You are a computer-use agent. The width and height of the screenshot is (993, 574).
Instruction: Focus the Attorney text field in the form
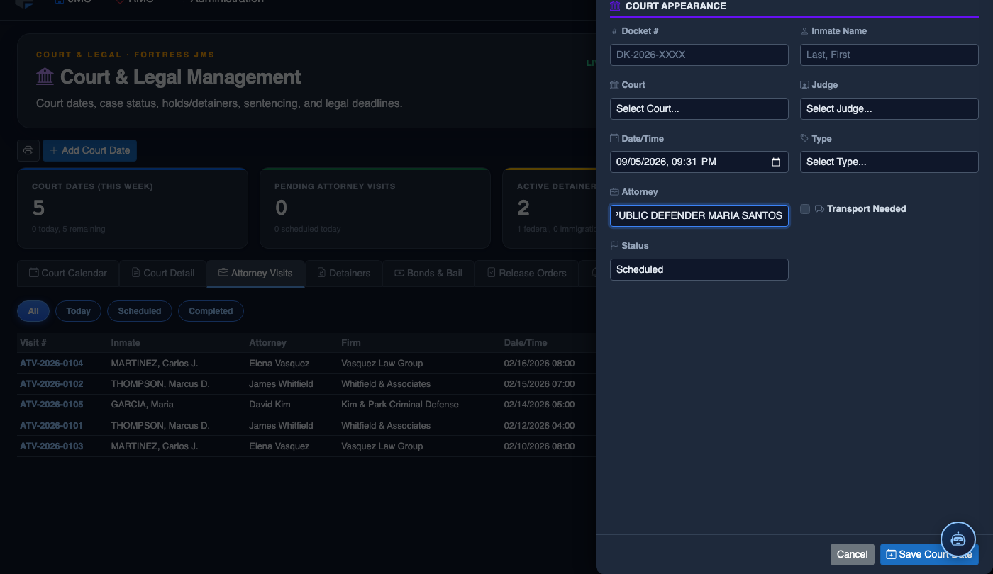[x=699, y=215]
